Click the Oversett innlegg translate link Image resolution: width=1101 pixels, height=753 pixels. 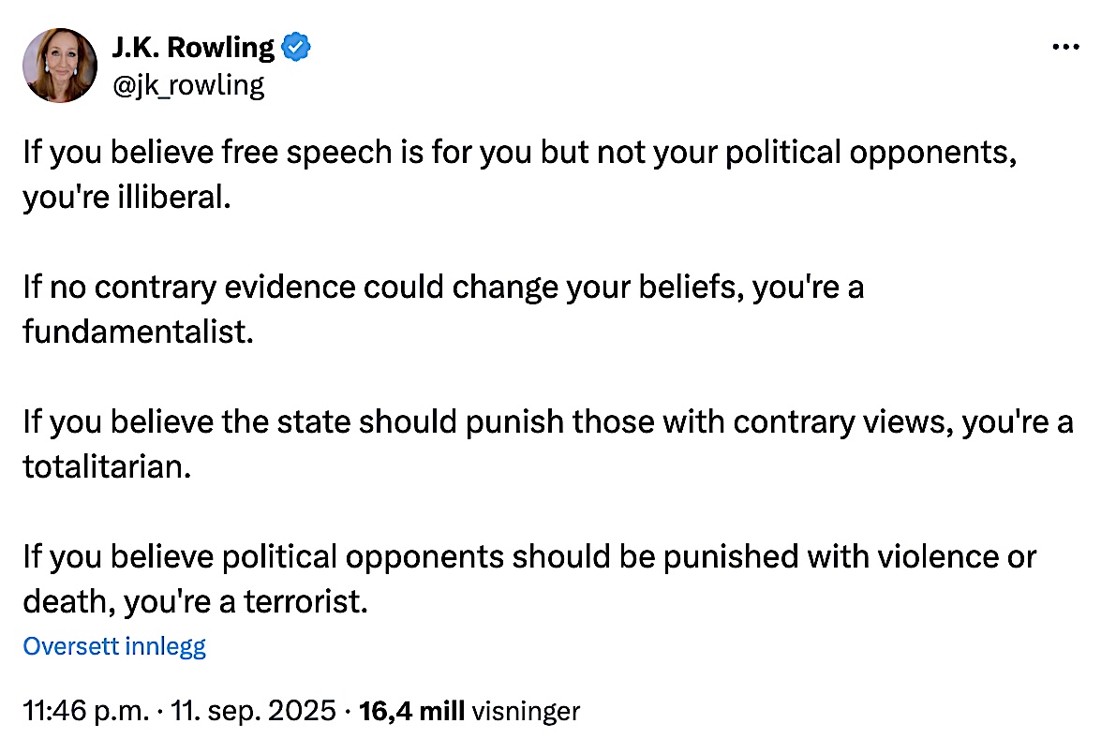(x=114, y=645)
